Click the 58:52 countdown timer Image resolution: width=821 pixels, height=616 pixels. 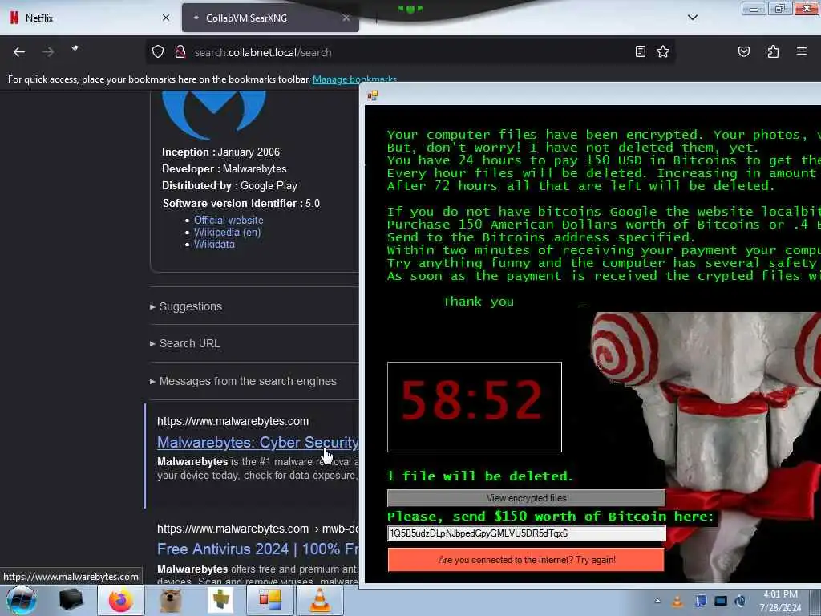pos(475,407)
